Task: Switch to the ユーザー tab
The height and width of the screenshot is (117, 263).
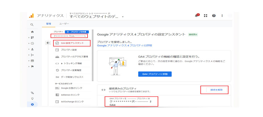Action: click(x=64, y=24)
